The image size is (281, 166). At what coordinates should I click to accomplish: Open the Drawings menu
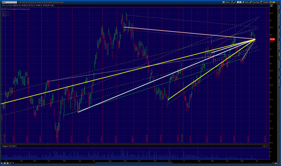pos(255,2)
